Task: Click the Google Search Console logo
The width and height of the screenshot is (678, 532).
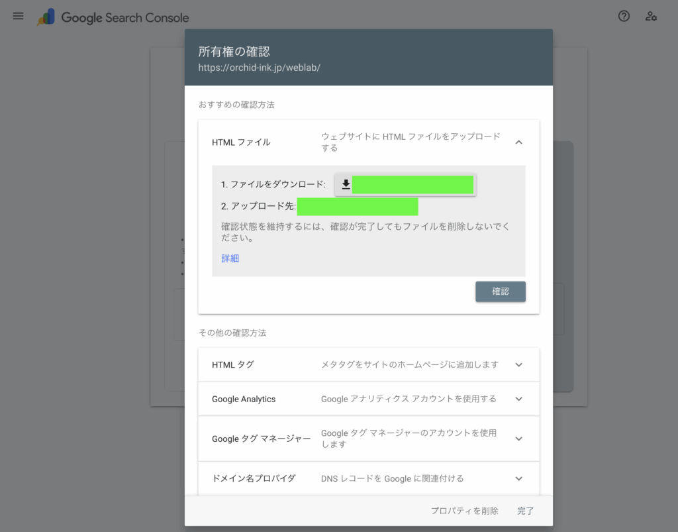Action: pyautogui.click(x=113, y=18)
